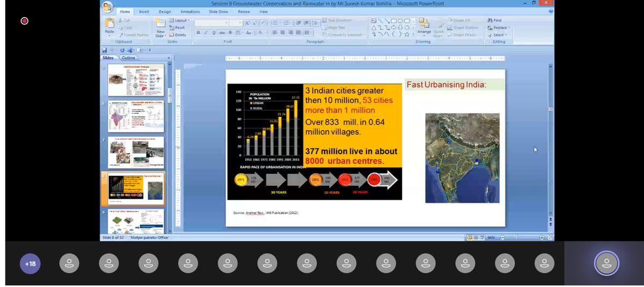Open the Font size combo box

[x=236, y=23]
